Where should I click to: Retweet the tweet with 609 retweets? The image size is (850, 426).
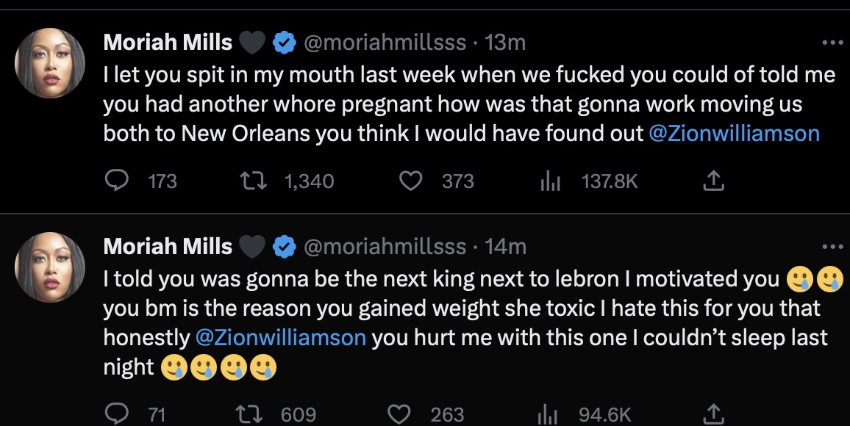255,414
